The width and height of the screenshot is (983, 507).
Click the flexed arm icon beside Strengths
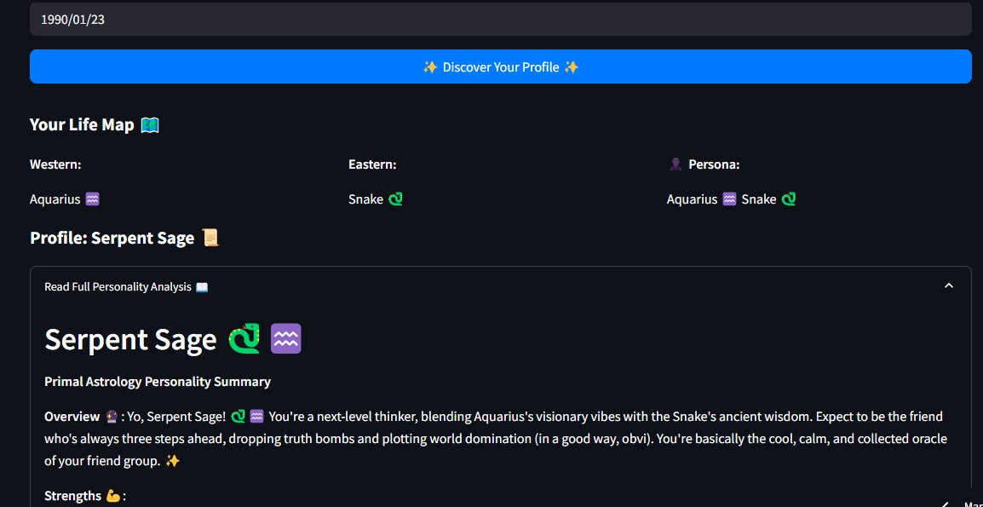tap(113, 496)
